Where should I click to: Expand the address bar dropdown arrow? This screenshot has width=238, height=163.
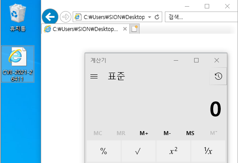(x=149, y=17)
